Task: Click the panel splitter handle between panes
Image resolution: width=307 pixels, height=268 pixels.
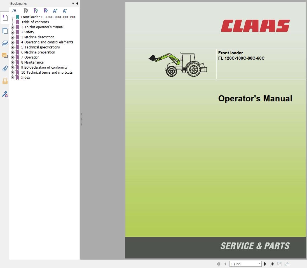Action: click(81, 119)
